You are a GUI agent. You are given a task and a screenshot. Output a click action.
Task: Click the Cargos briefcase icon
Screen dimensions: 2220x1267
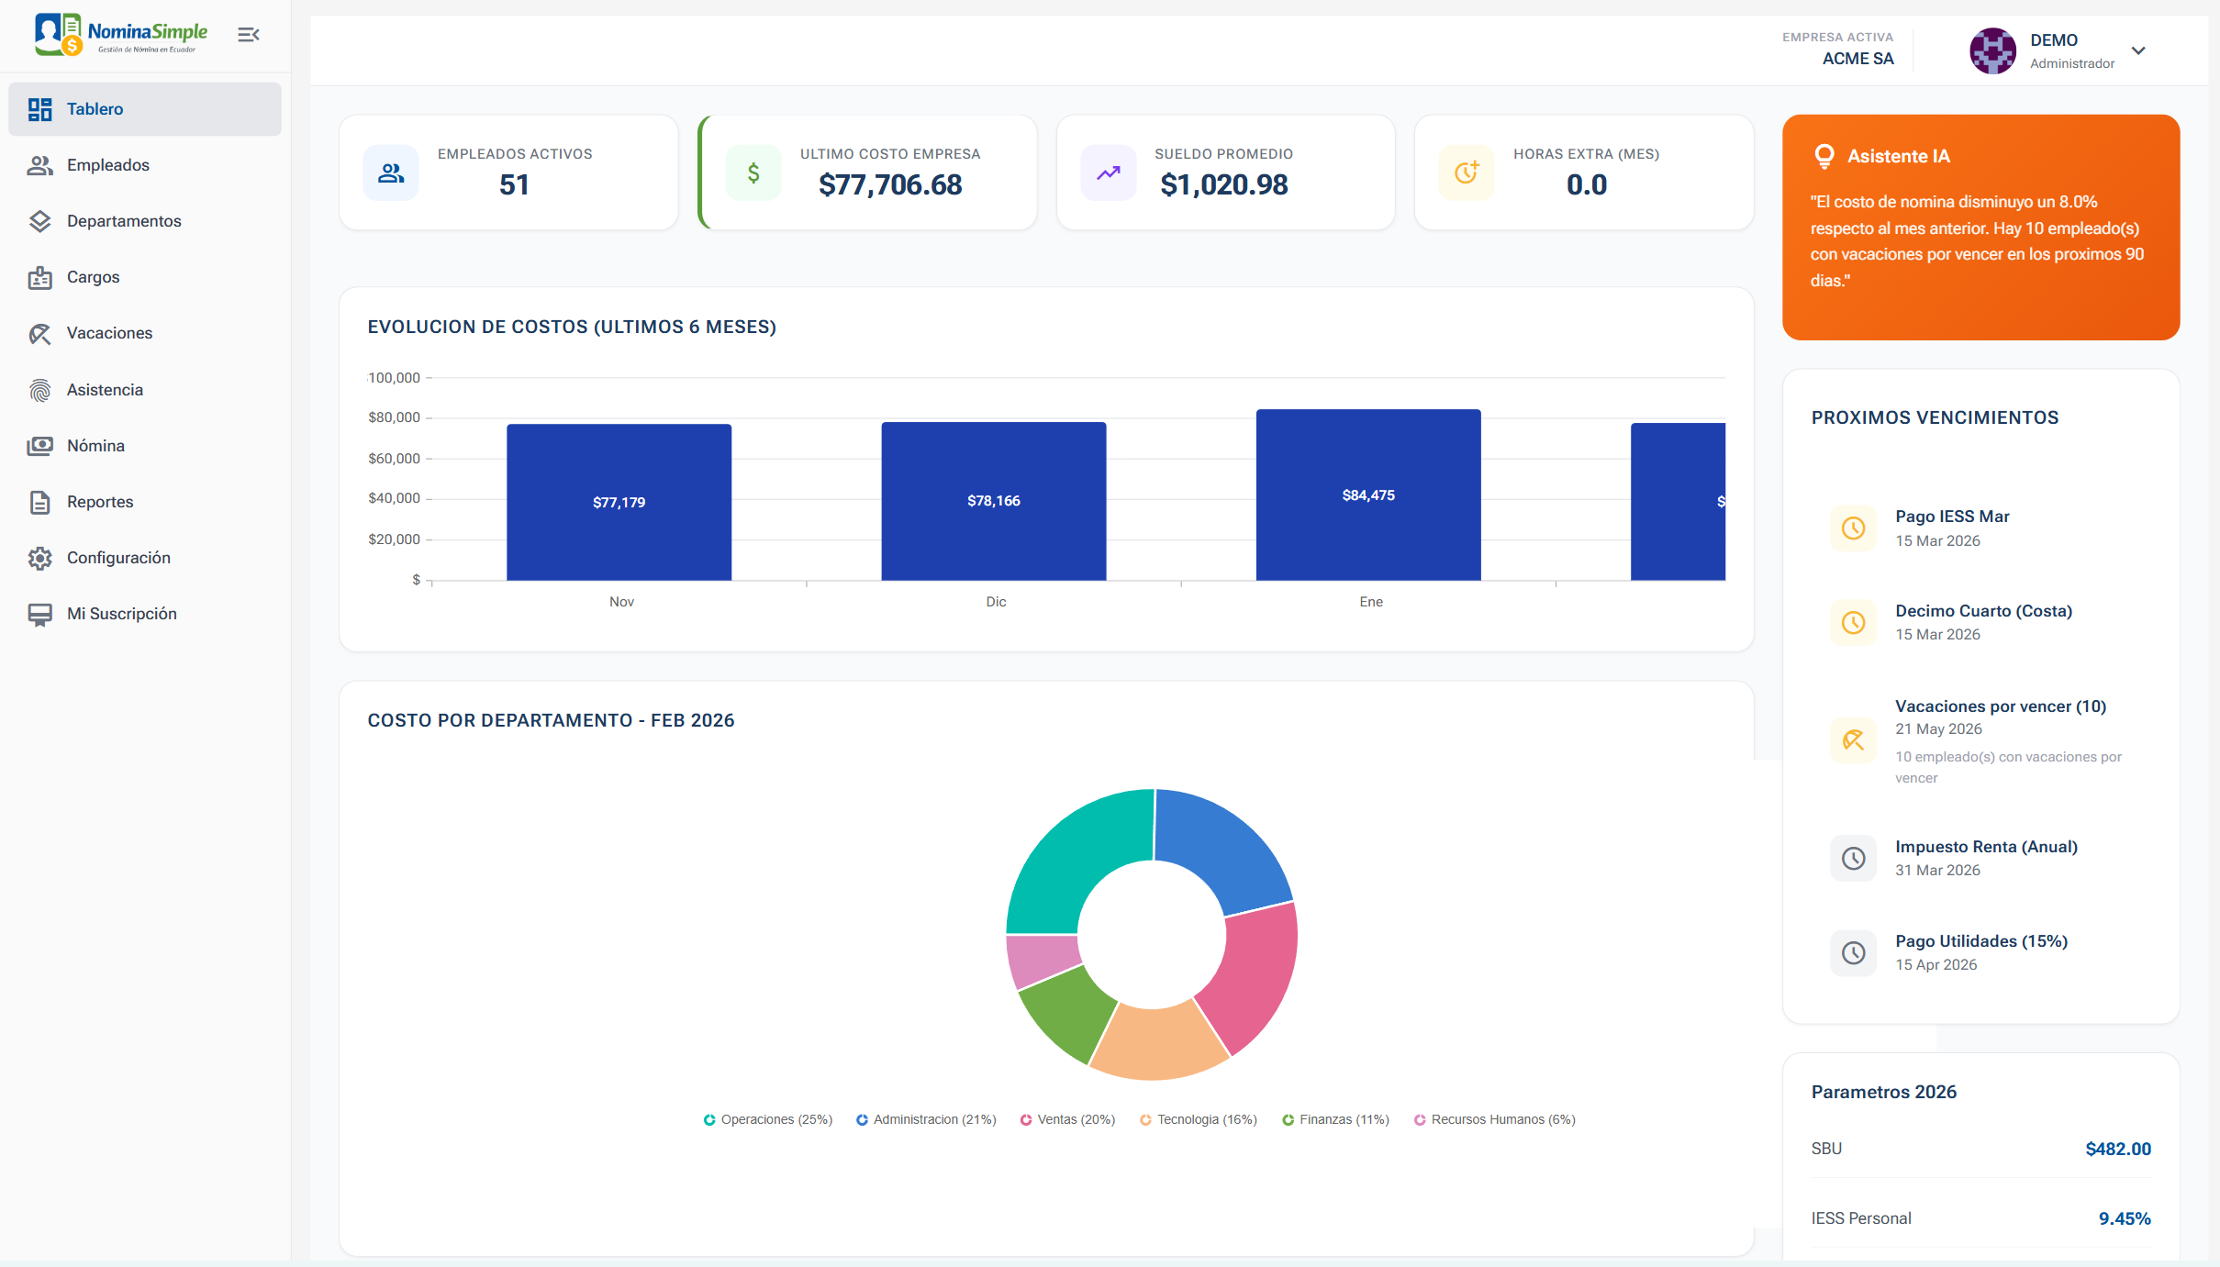coord(40,277)
